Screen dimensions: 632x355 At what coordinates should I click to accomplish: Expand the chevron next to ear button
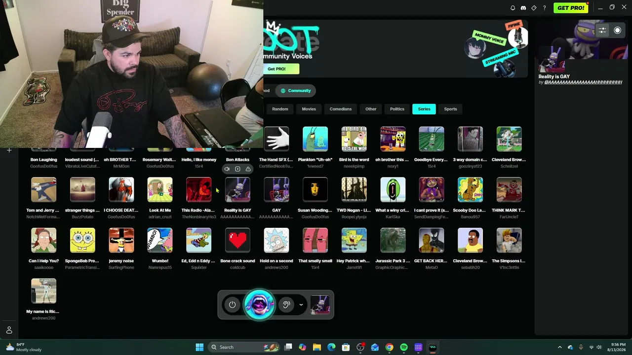(301, 305)
